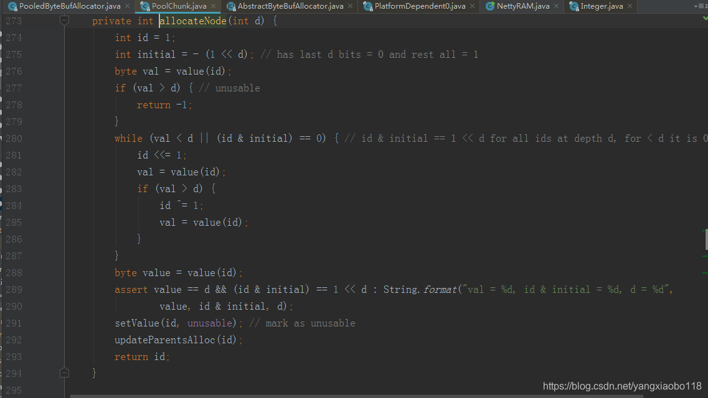
Task: Click "setValue(id, unusable);" on line 291
Action: click(179, 323)
